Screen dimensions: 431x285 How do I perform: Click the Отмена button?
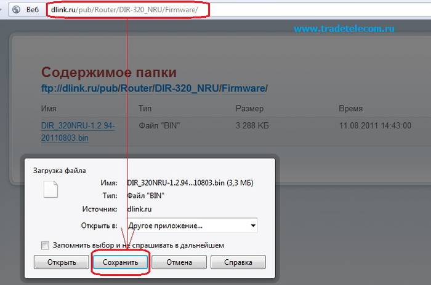(179, 262)
